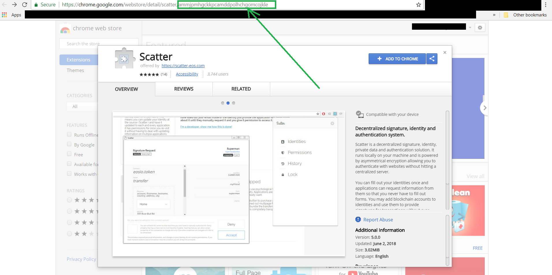
Task: Select the third screenshot carousel dot
Action: 234,103
